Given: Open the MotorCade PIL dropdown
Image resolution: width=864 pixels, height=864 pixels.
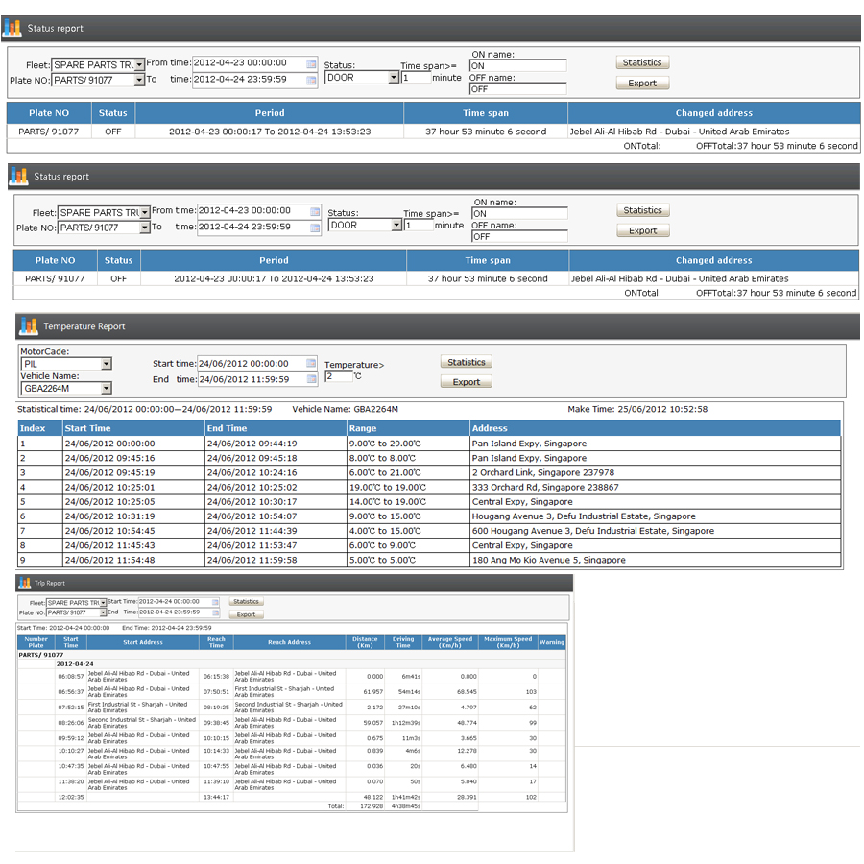Looking at the screenshot, I should (x=107, y=364).
